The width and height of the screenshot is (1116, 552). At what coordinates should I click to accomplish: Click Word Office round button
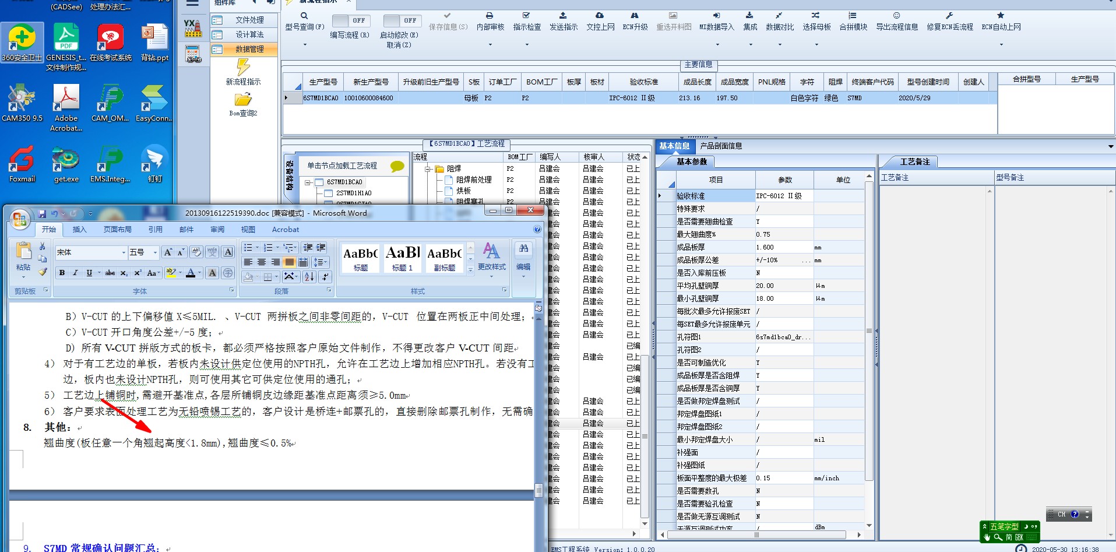pos(20,218)
